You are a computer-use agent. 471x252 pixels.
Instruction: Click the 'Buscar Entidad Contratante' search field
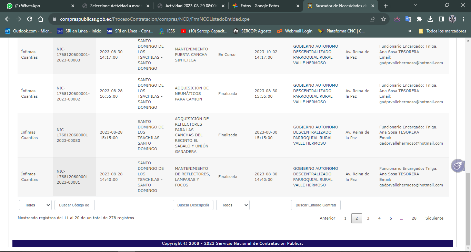pos(315,205)
